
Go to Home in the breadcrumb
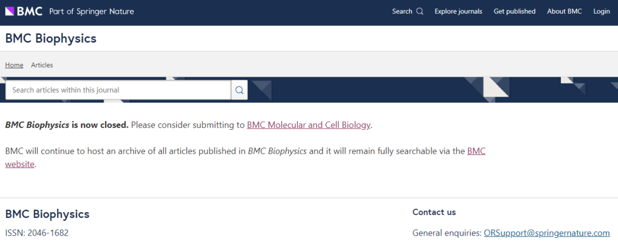(x=14, y=65)
